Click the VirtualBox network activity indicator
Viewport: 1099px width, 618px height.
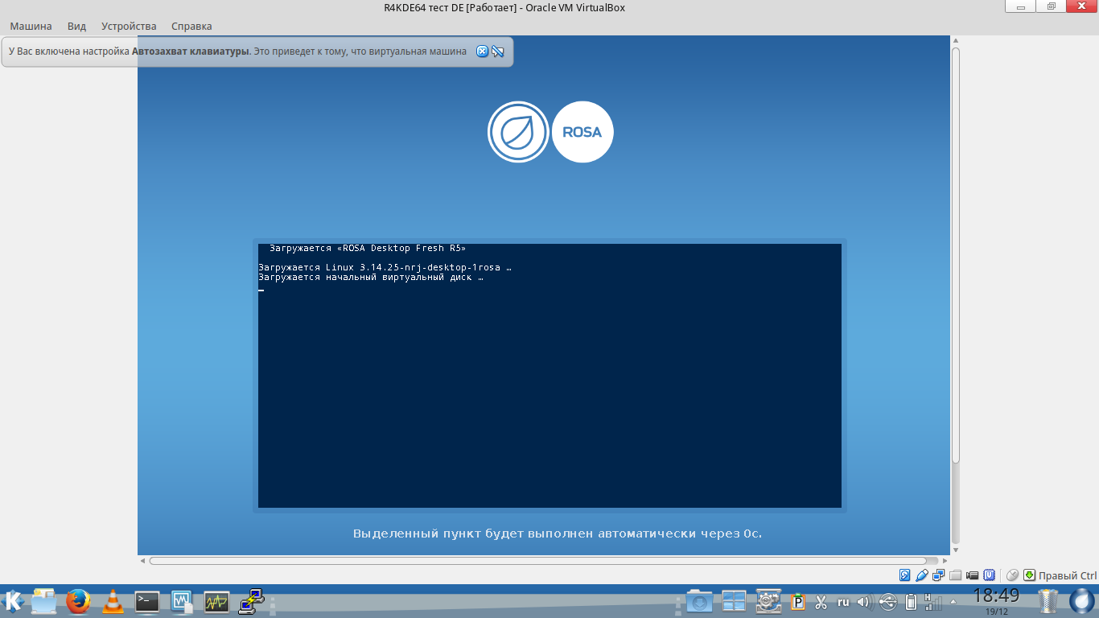(x=939, y=575)
